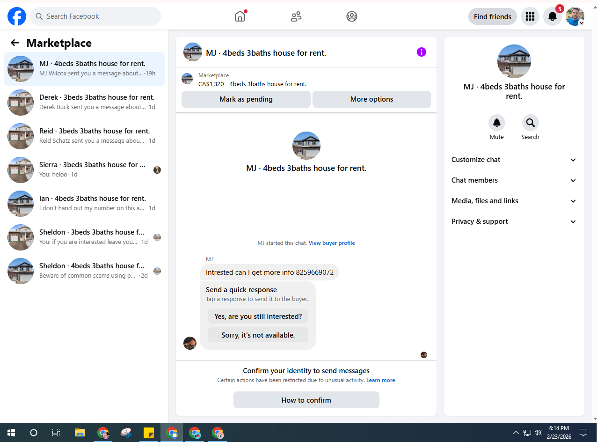The image size is (597, 442).
Task: Expand Media, files and links section
Action: point(514,201)
